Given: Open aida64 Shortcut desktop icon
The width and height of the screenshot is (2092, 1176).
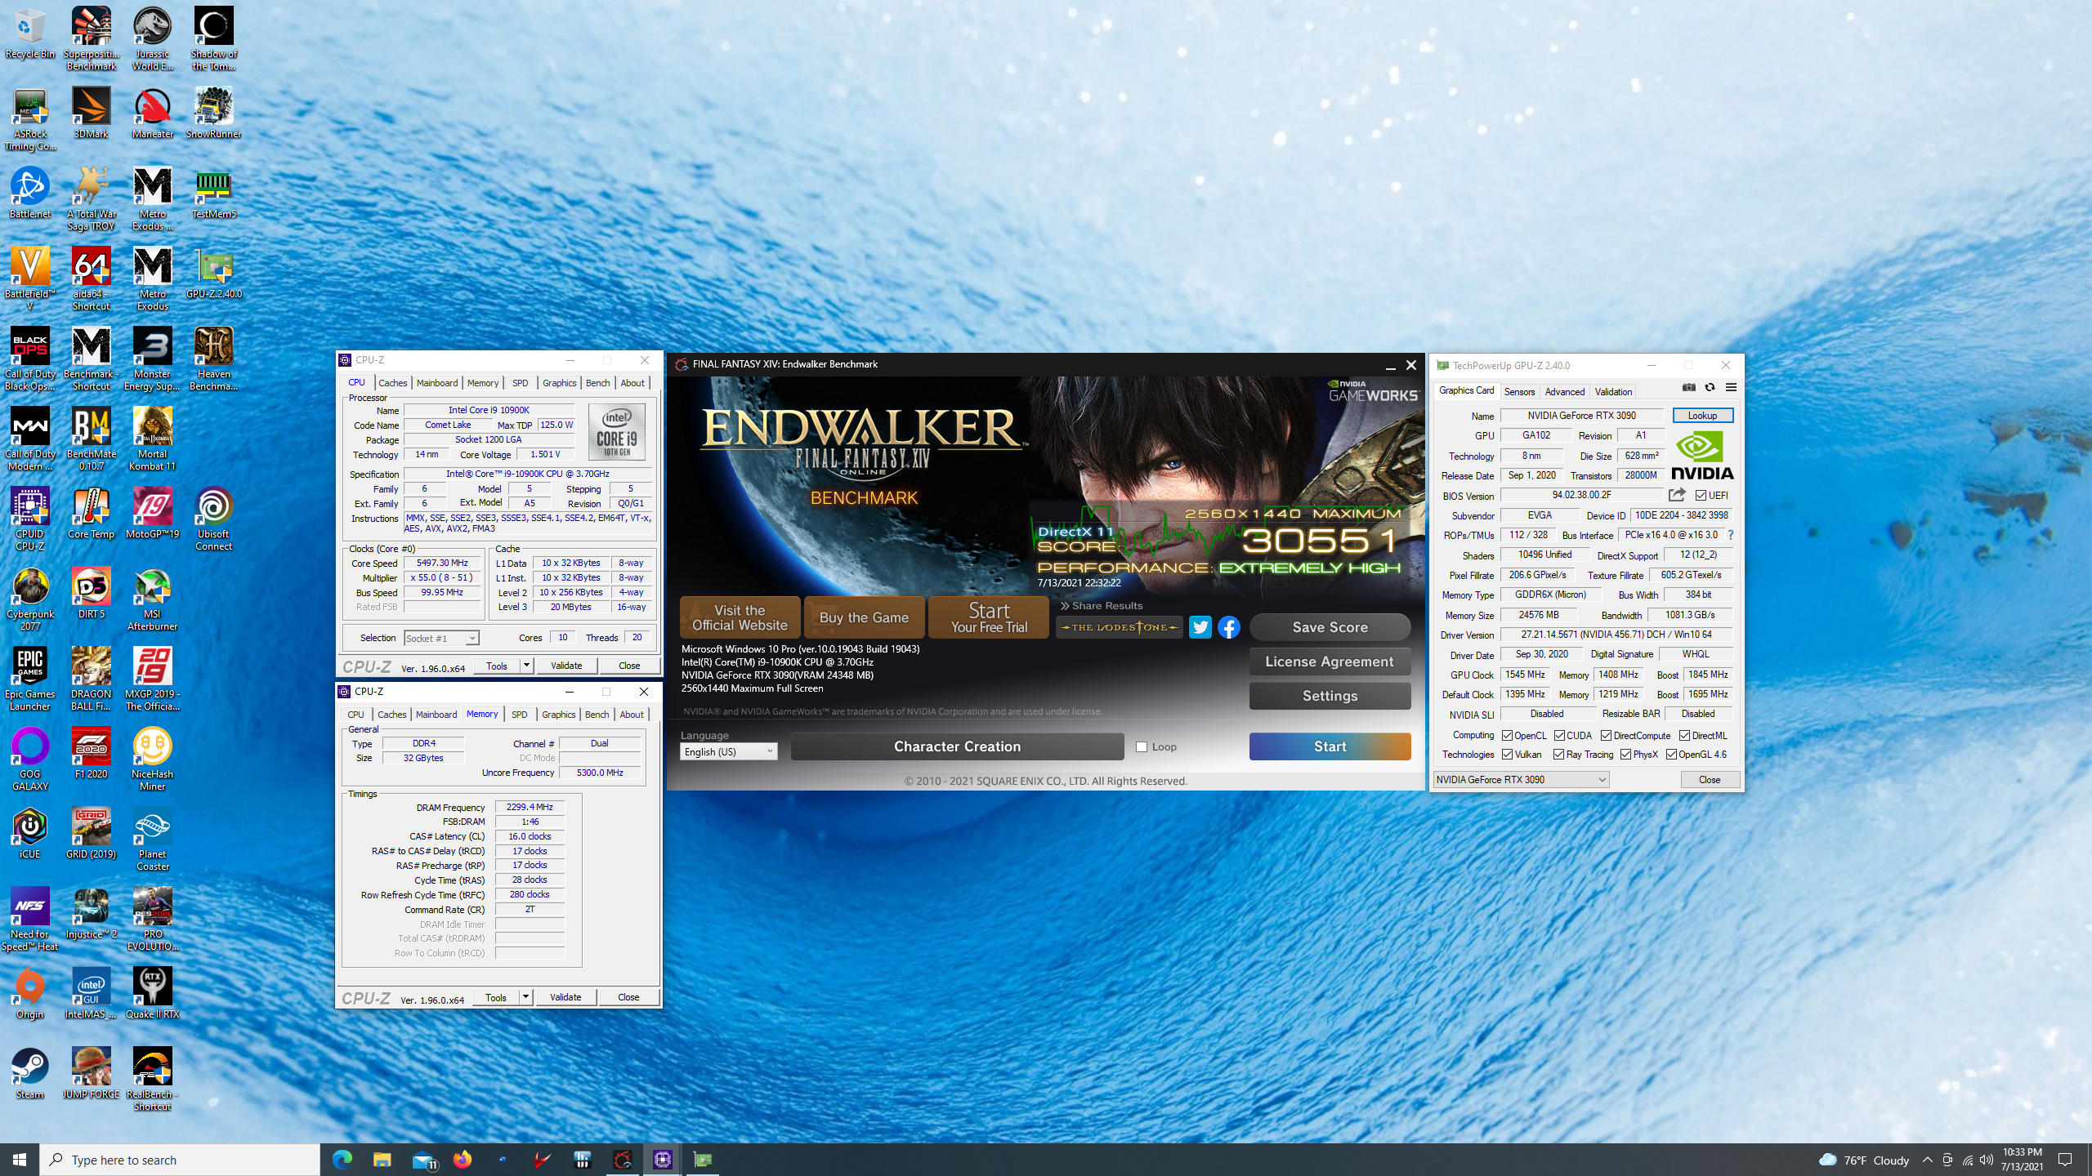Looking at the screenshot, I should 91,279.
